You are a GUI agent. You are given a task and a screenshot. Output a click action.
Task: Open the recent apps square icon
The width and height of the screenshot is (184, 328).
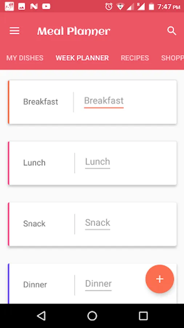(143, 316)
